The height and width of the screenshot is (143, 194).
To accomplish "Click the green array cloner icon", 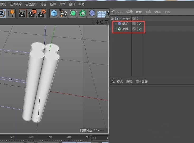I will pyautogui.click(x=83, y=13).
